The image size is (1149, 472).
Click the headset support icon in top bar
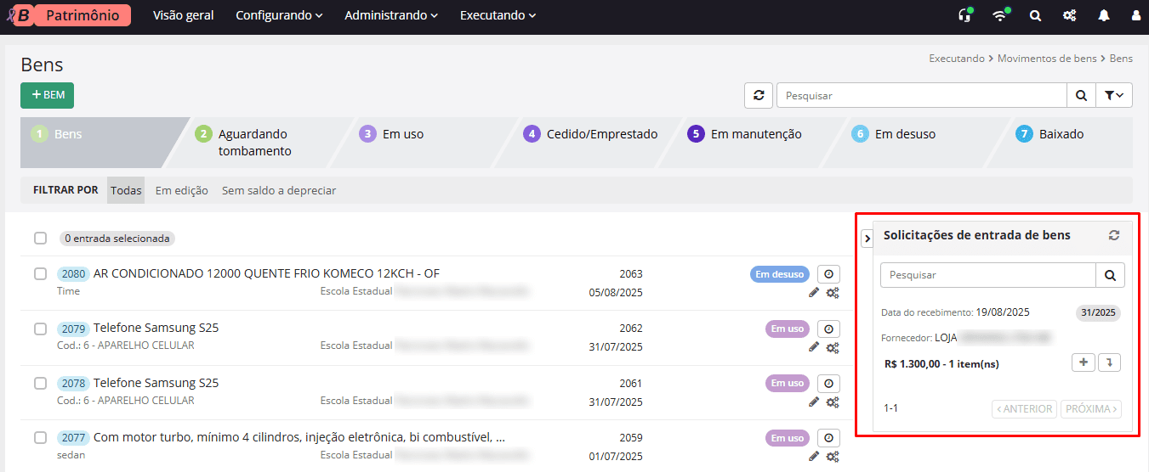964,15
